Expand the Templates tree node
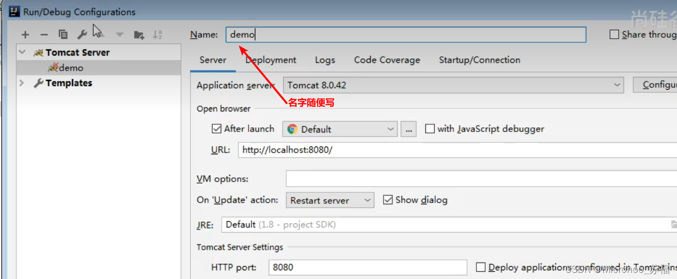 click(22, 83)
